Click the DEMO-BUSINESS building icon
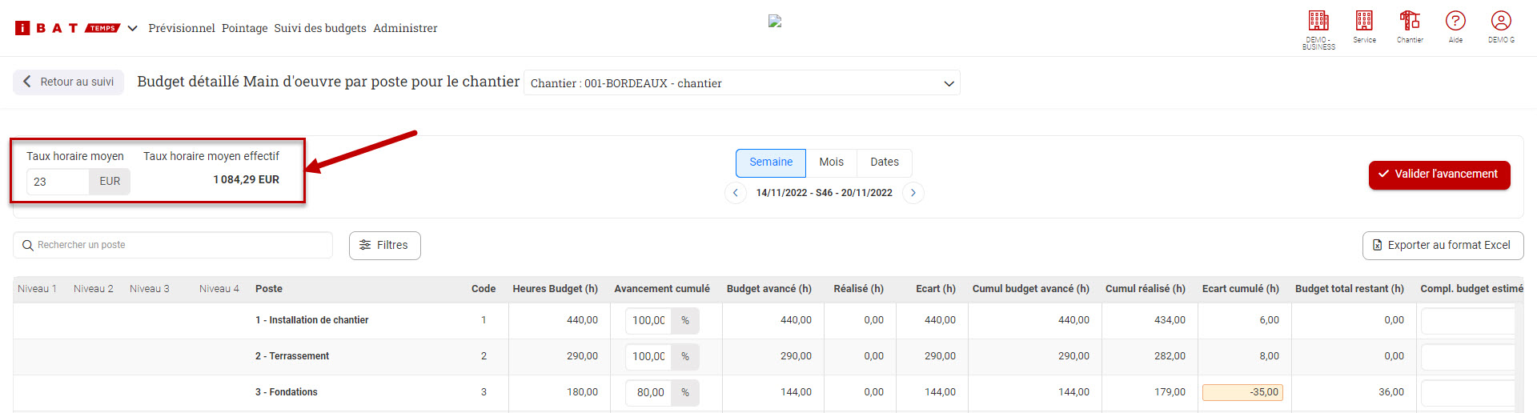The height and width of the screenshot is (413, 1537). point(1318,22)
